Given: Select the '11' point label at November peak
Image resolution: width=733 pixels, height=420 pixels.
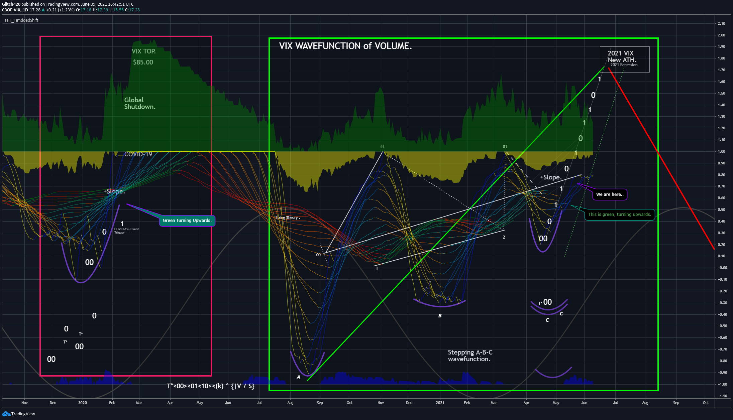Looking at the screenshot, I should click(x=382, y=147).
